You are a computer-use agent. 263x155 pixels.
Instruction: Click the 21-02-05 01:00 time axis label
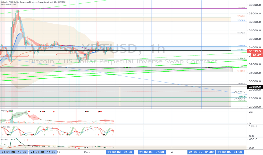click(201, 152)
